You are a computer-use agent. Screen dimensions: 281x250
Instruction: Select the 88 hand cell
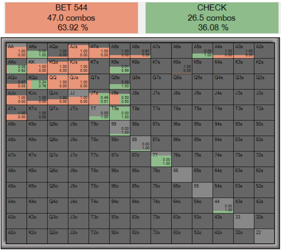(x=140, y=144)
